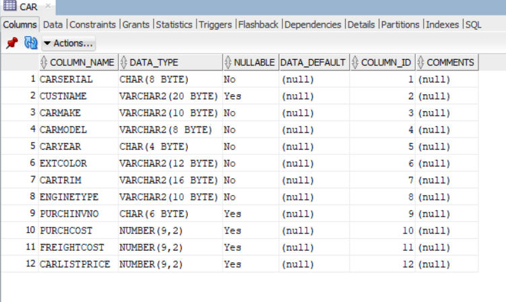Click DATA_TYPE header sort icon
Screen dimensions: 506x302
(124, 63)
